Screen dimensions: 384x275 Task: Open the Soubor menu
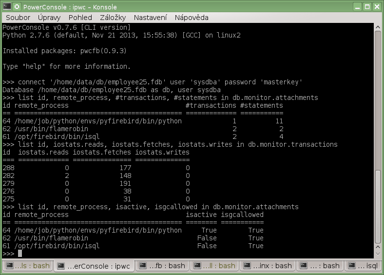(18, 18)
